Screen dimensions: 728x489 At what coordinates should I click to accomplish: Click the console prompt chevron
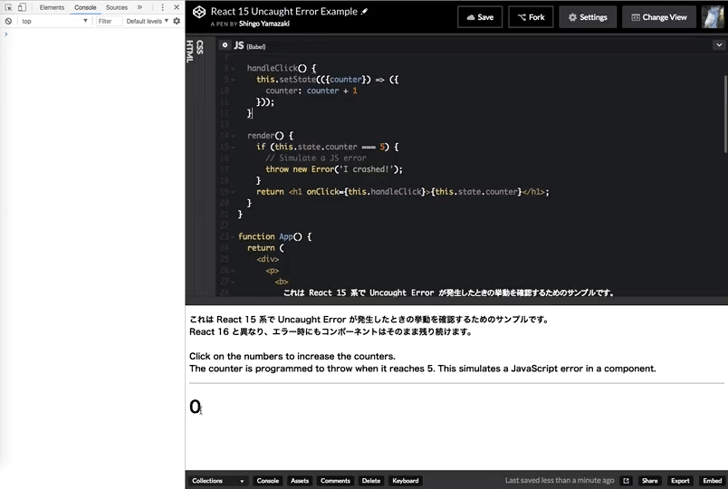[6, 34]
